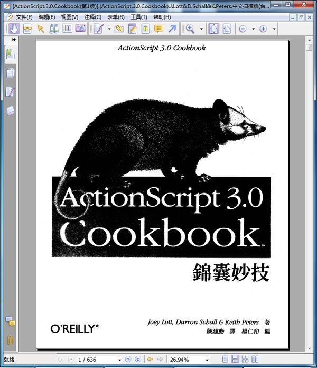Viewport: 317px width, 368px height.
Task: Go to last page button
Action: [138, 359]
